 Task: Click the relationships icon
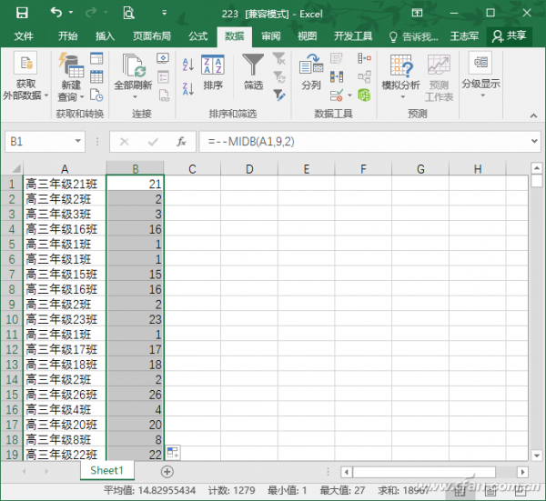point(364,76)
